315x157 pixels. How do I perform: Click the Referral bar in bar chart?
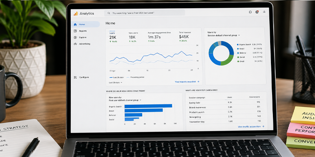pos(133,115)
